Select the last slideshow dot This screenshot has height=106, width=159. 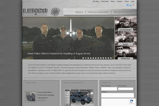(111, 58)
